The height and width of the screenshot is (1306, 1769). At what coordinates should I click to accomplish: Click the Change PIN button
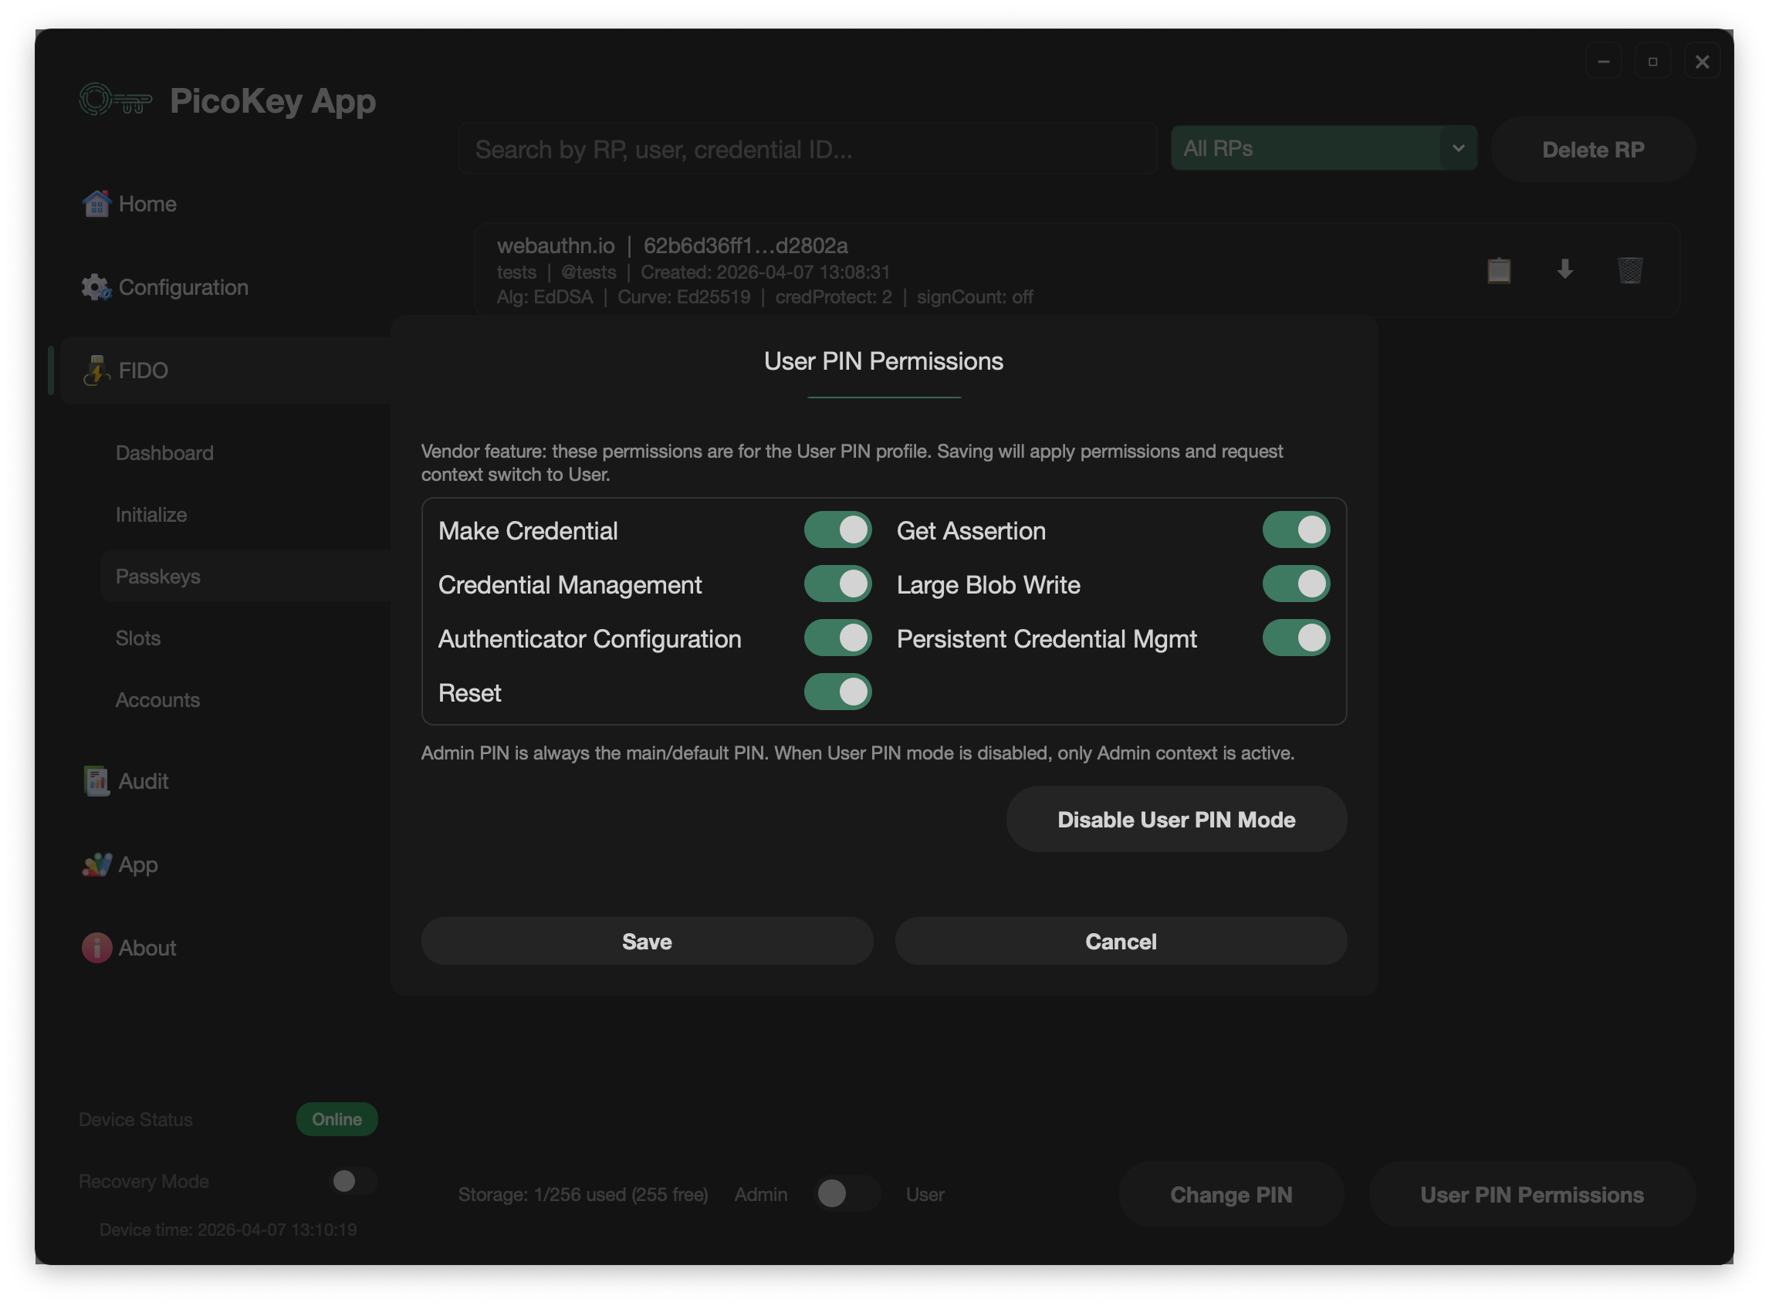click(1231, 1195)
